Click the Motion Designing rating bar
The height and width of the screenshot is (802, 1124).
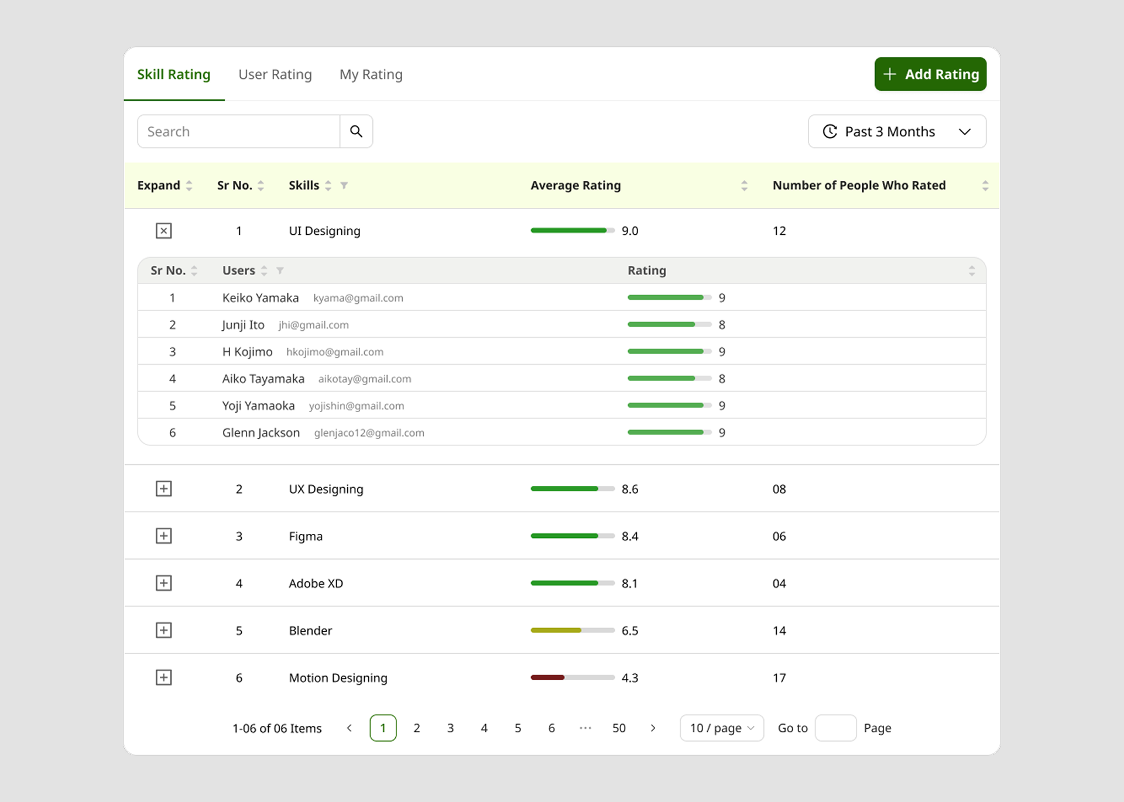tap(573, 677)
